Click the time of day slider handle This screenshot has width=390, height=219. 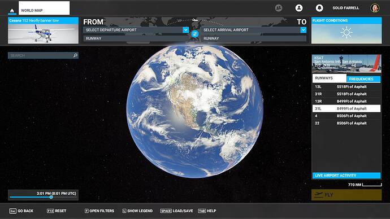coord(51,197)
